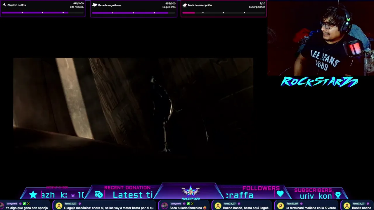
Task: Click the message 'La terminaré mañana en la K verde'
Action: pyautogui.click(x=311, y=208)
